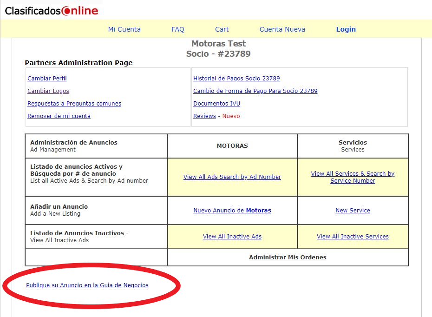The height and width of the screenshot is (317, 432).
Task: Open Historial de Pagos Socio 23789
Action: coord(236,78)
